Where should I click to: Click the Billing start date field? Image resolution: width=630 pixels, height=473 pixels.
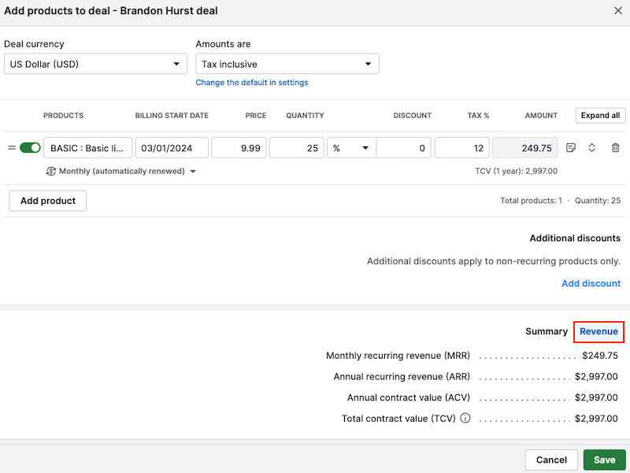click(171, 147)
